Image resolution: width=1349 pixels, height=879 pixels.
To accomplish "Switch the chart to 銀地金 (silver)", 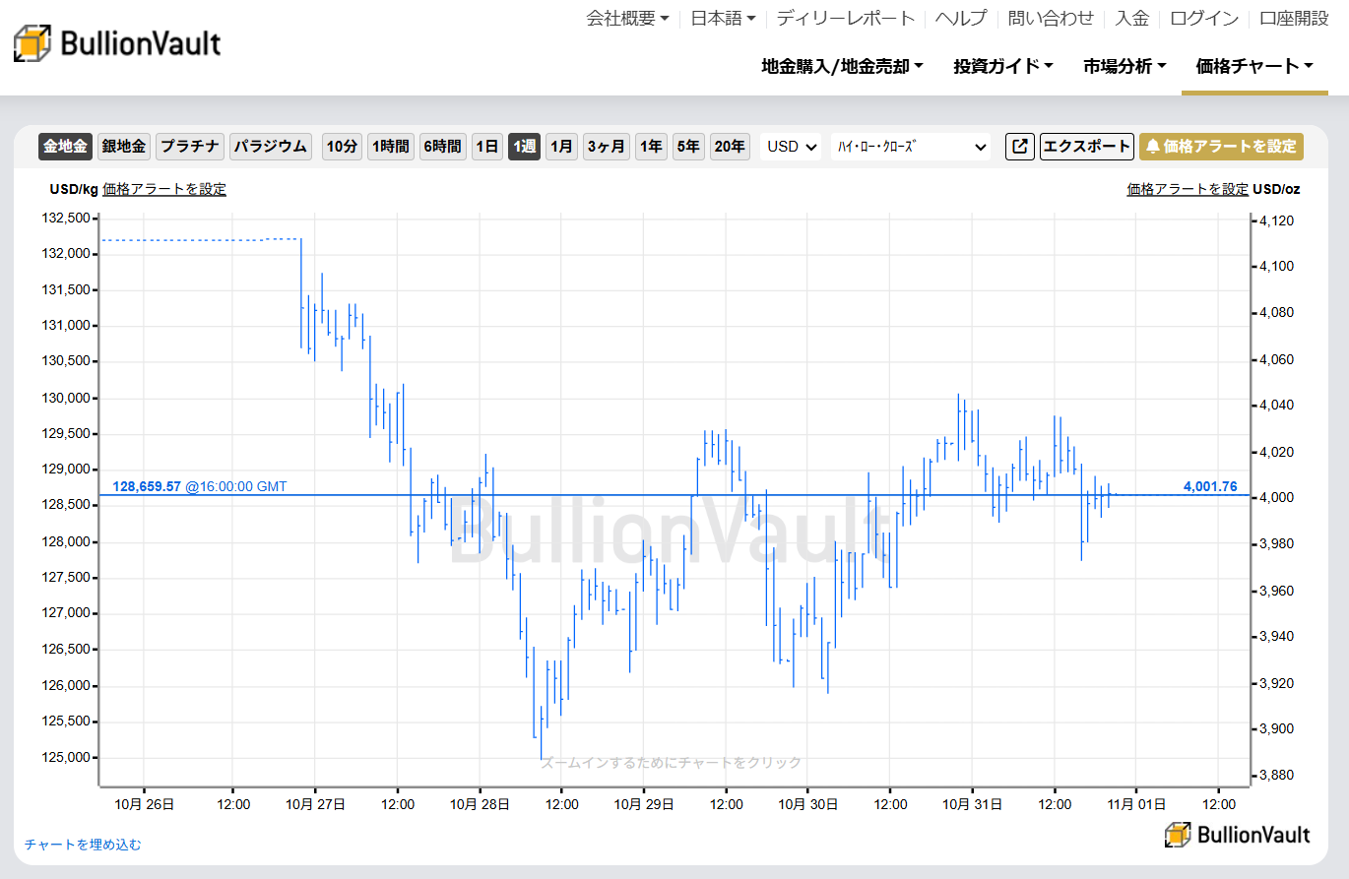I will (x=122, y=146).
